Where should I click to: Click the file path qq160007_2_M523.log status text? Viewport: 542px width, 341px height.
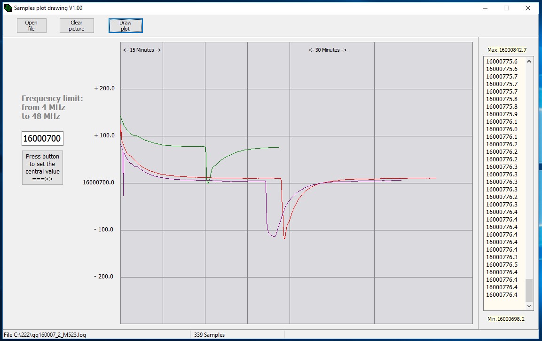pyautogui.click(x=45, y=335)
